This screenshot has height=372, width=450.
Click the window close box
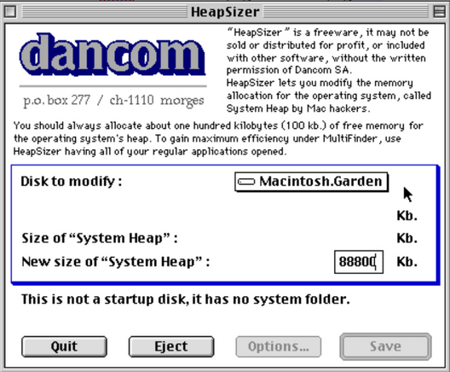(10, 12)
